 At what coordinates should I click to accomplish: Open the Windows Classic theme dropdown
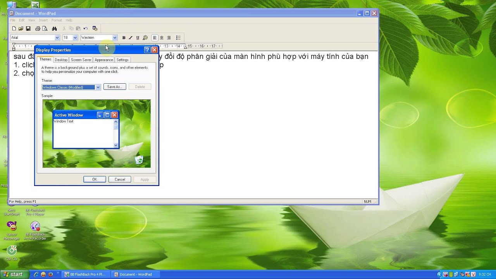98,87
